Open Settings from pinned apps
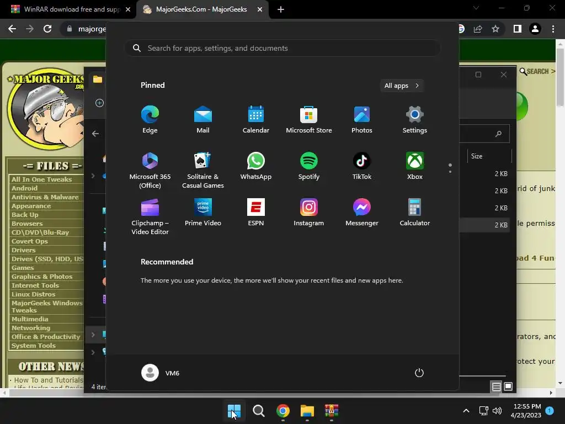This screenshot has width=565, height=424. click(415, 119)
